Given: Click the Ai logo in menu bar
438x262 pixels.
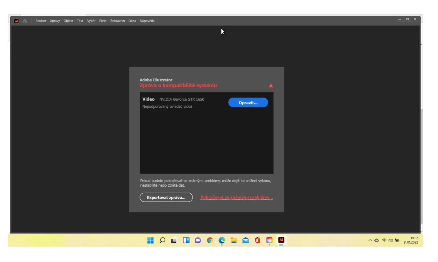Looking at the screenshot, I should point(16,21).
